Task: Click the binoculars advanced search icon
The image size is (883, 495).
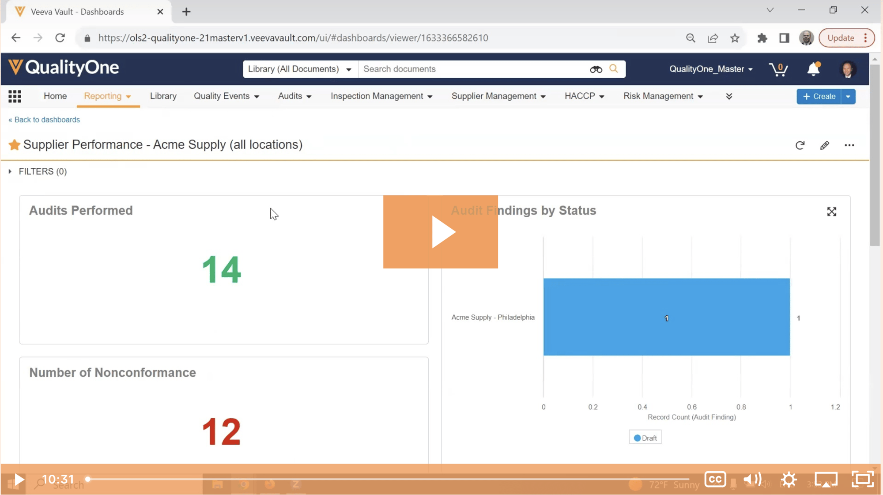Action: tap(596, 69)
